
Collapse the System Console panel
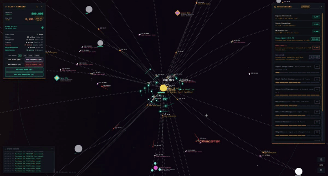(52, 149)
